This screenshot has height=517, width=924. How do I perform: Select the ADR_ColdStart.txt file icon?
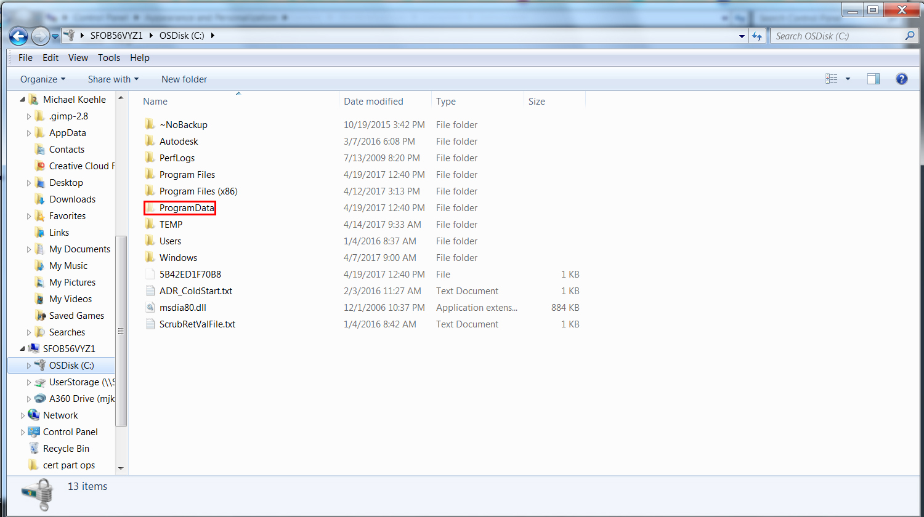[x=150, y=291]
